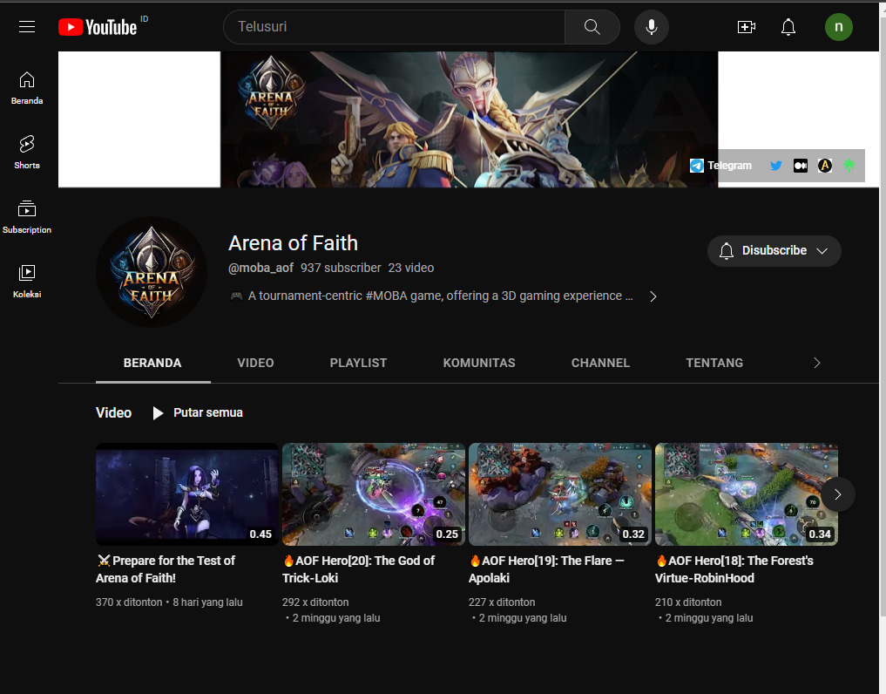Expand the channel description chevron

click(653, 296)
